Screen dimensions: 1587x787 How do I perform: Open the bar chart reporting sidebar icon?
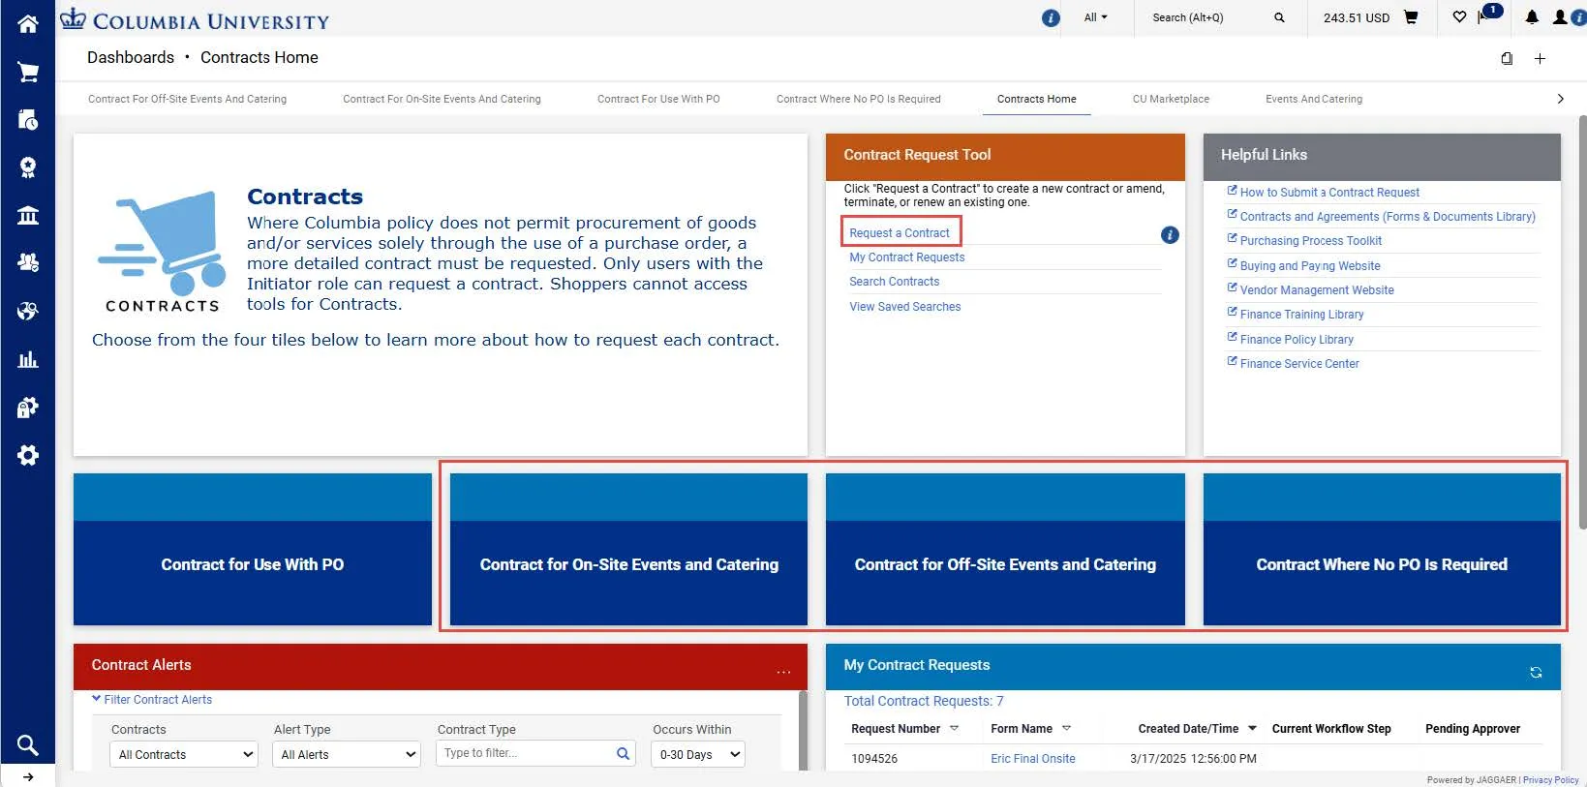click(x=27, y=359)
